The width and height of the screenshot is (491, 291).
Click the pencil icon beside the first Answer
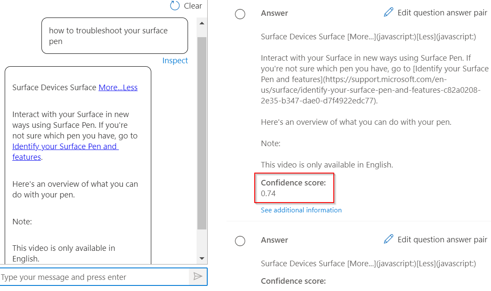pyautogui.click(x=388, y=12)
